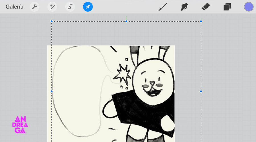This screenshot has height=142, width=256.
Task: Click the top-right transform corner handle
Action: [x=201, y=21]
